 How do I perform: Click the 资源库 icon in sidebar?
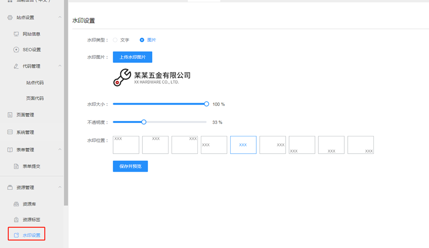[x=16, y=204]
